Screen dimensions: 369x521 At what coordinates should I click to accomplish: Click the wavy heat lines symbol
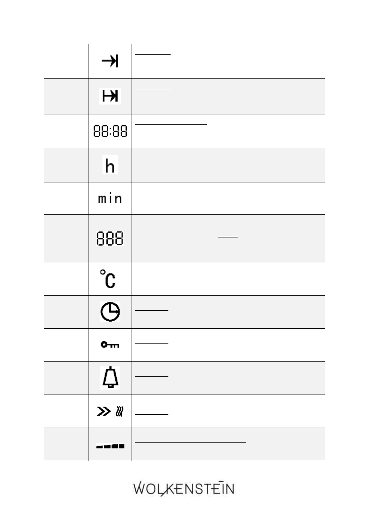[x=119, y=412]
